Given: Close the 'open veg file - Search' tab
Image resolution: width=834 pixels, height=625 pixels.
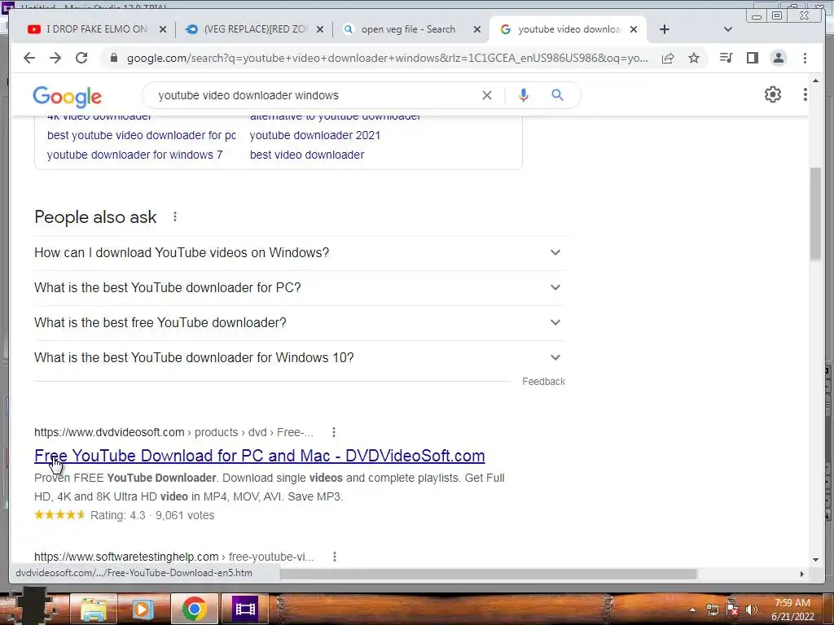Looking at the screenshot, I should pyautogui.click(x=477, y=29).
